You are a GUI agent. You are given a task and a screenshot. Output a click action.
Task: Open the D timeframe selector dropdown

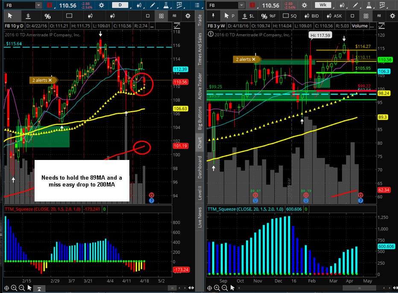120,5
